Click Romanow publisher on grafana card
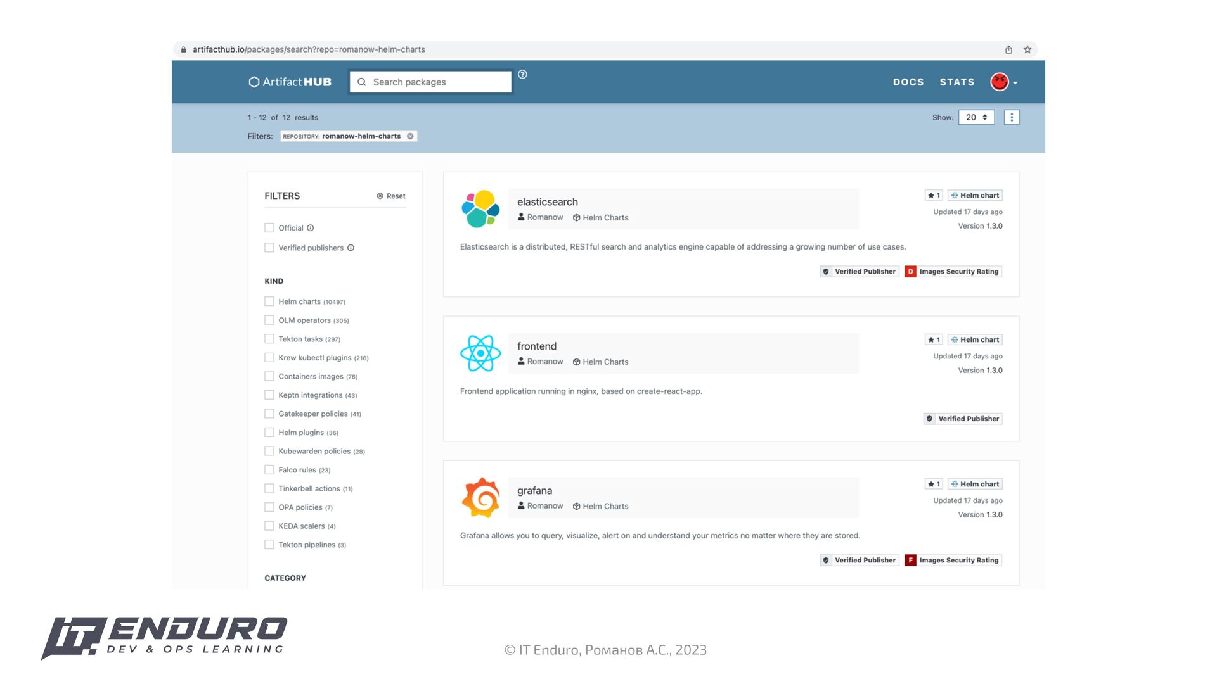Screen dimensions: 1217x684 [x=540, y=506]
